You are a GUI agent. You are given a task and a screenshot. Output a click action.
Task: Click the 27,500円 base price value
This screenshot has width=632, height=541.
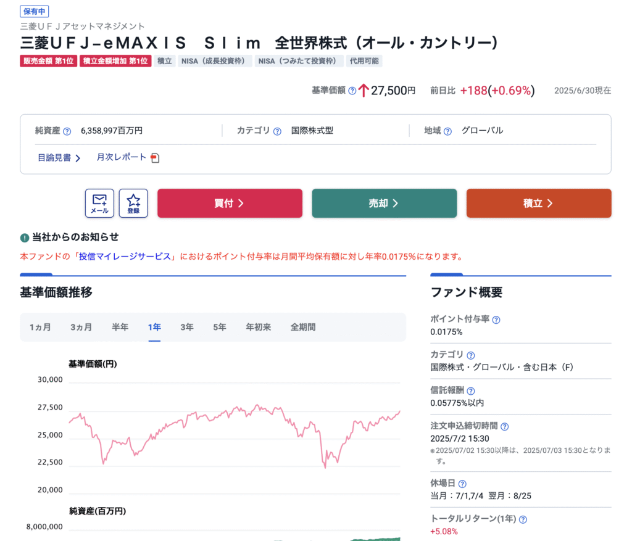tap(393, 91)
